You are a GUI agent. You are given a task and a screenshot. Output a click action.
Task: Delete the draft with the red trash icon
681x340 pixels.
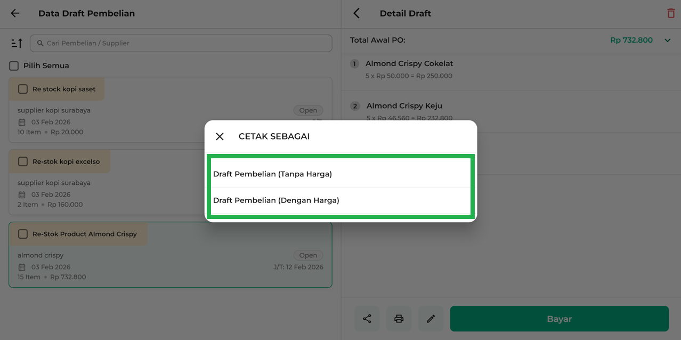click(x=671, y=13)
